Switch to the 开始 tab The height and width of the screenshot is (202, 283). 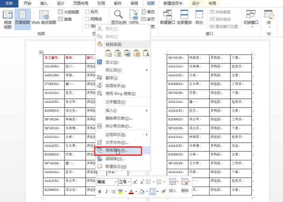tap(27, 3)
